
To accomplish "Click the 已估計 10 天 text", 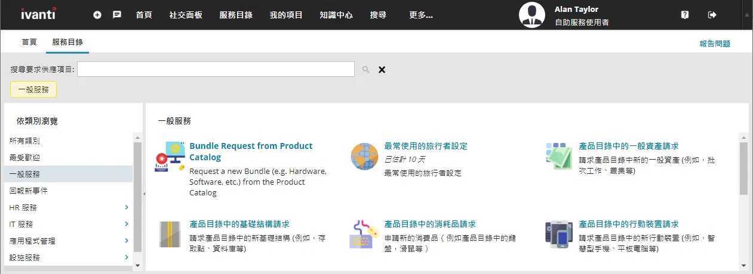I will (x=405, y=160).
